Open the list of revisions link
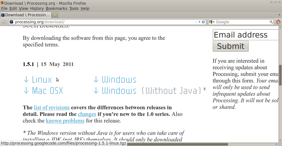This screenshot has height=146, width=282. [x=52, y=107]
